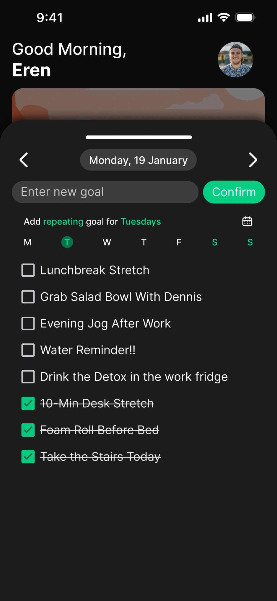Uncheck the 10-Min Desk Stretch goal
Screen dimensions: 277x601
point(28,404)
